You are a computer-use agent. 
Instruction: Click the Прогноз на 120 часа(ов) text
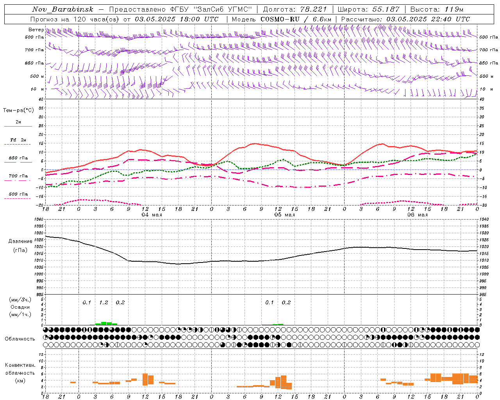(75, 19)
